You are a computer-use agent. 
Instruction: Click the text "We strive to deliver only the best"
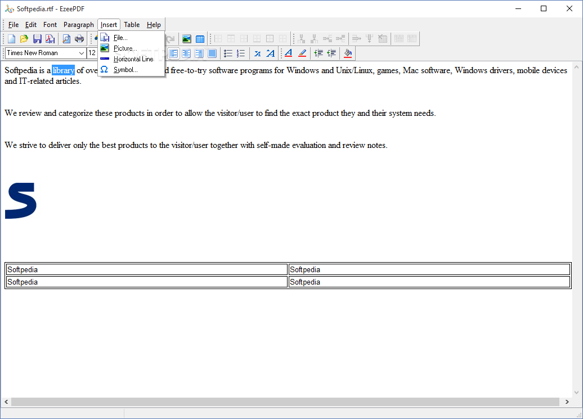(x=60, y=145)
